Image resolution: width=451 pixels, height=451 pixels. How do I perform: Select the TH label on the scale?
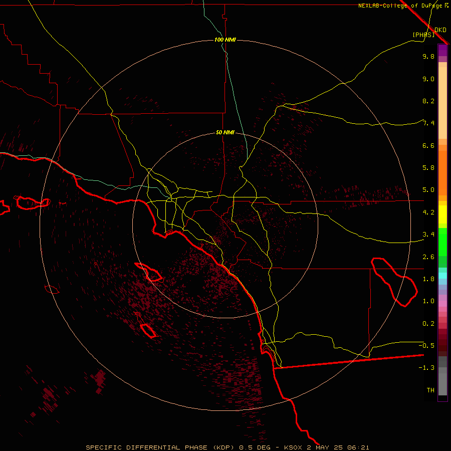(x=430, y=390)
